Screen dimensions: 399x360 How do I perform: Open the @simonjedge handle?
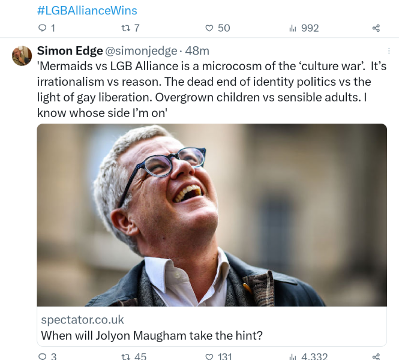(141, 51)
